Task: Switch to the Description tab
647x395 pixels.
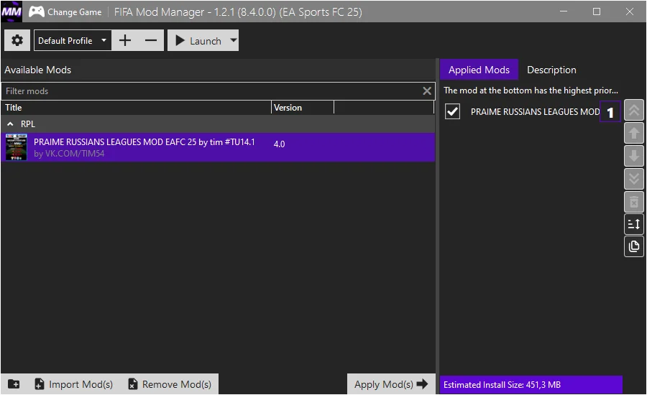Action: tap(551, 70)
